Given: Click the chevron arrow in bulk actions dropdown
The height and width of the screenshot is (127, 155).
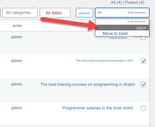Looking at the screenshot, I should (x=100, y=13).
